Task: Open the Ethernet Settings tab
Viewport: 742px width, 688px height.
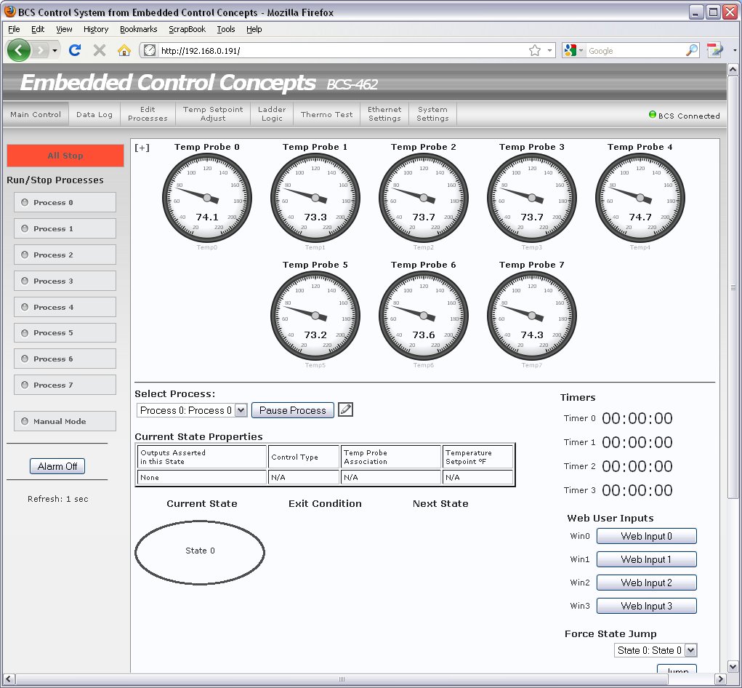Action: tap(384, 114)
